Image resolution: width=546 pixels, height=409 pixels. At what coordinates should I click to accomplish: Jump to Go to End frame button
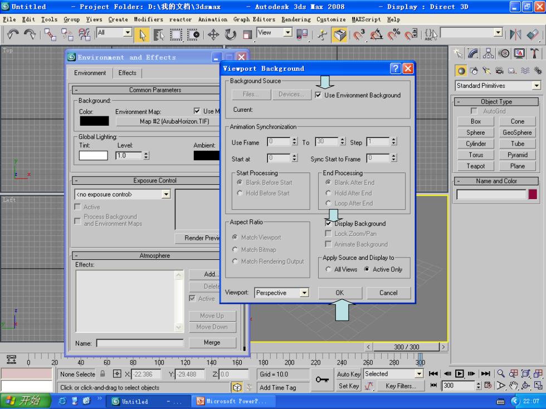pos(485,373)
